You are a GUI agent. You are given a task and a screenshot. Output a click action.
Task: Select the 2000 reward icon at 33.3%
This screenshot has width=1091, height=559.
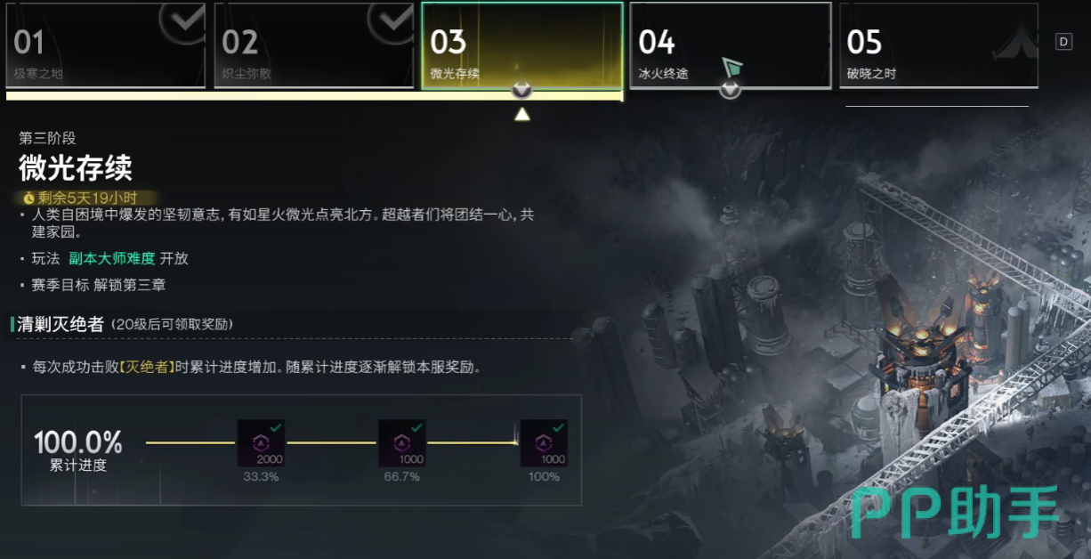point(261,444)
